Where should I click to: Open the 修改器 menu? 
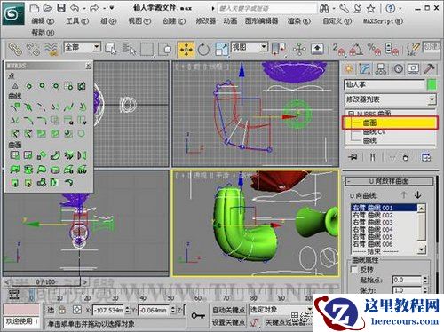point(205,21)
